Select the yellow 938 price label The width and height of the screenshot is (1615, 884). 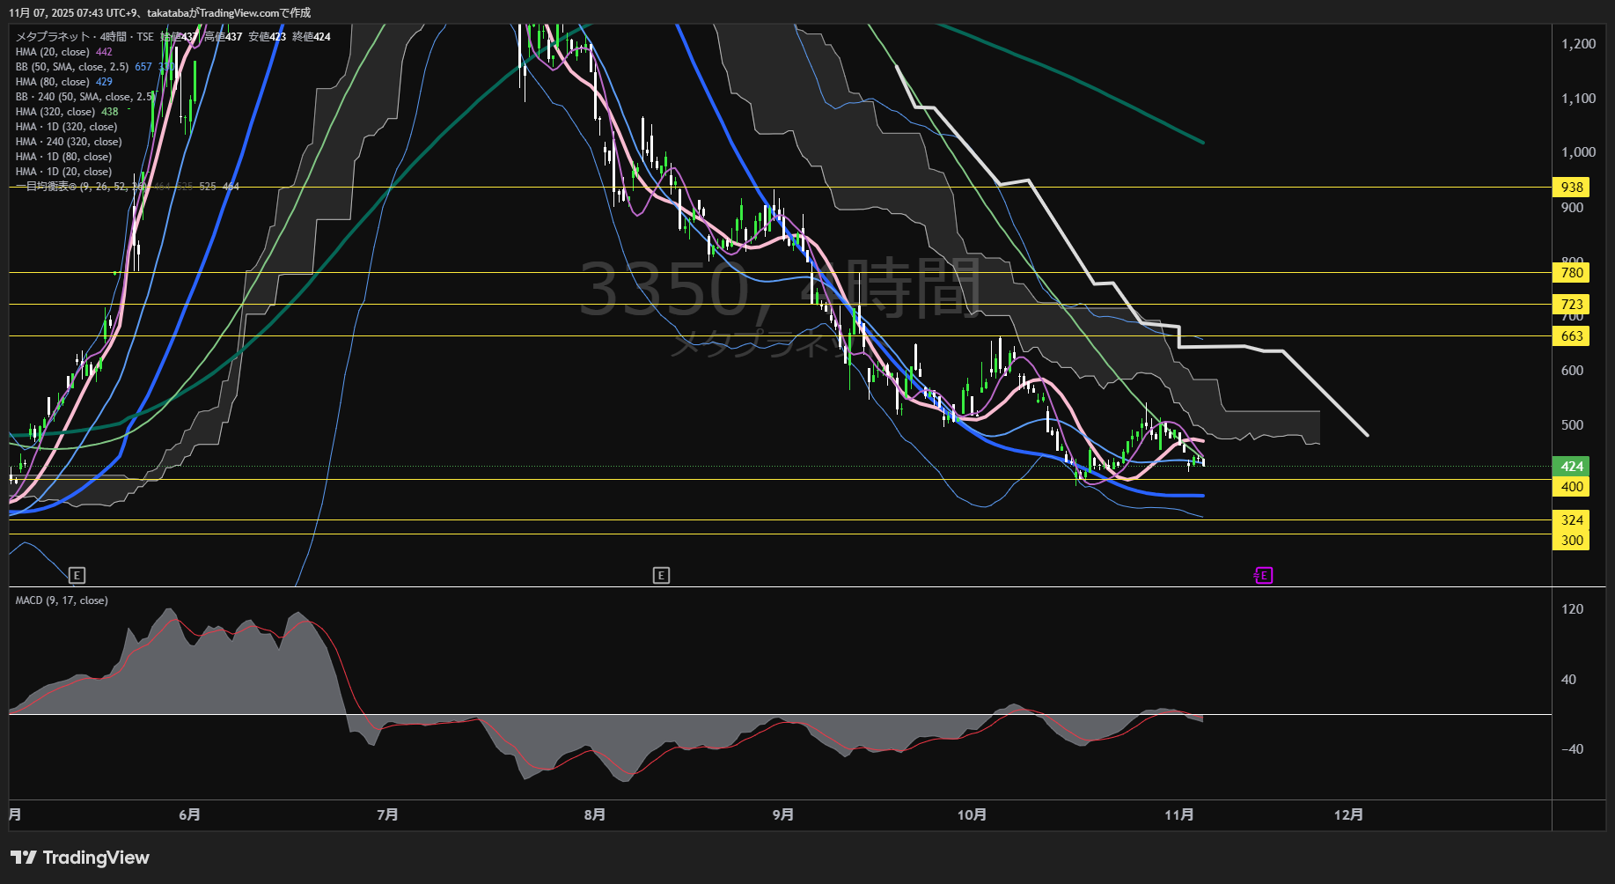[1571, 188]
